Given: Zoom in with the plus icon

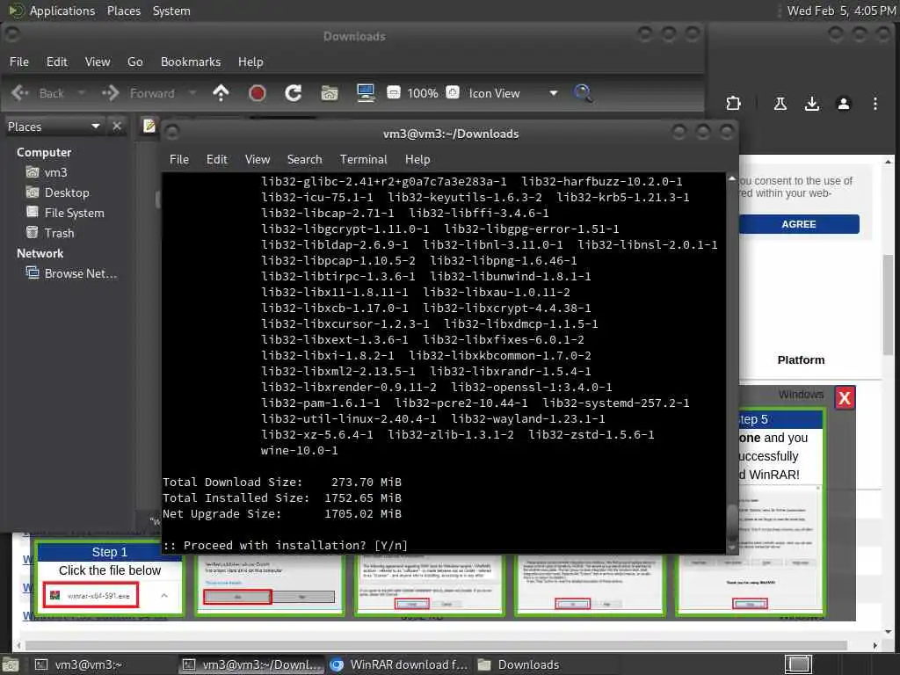Looking at the screenshot, I should click(453, 92).
